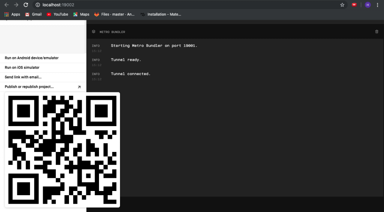Reload the localhost page
This screenshot has width=384, height=212.
click(x=26, y=5)
